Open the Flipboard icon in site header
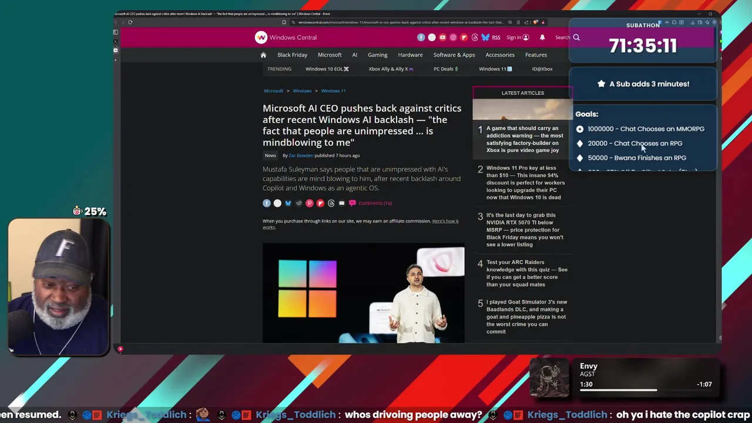This screenshot has height=423, width=752. pyautogui.click(x=464, y=37)
